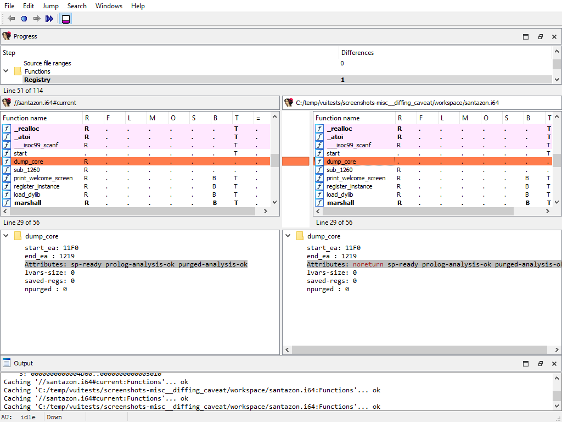Toggle the details pane toolbar button
This screenshot has height=422, width=562.
coord(65,19)
